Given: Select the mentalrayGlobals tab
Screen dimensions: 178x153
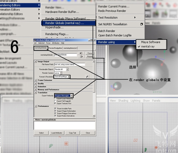Looking at the screenshot, I should click(41, 48).
